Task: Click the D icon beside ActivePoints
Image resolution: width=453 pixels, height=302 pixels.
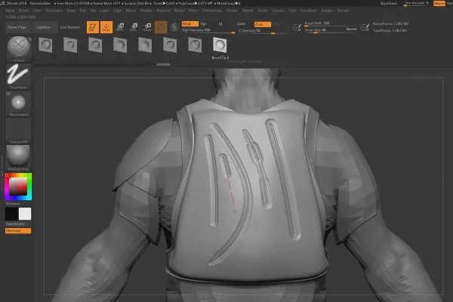Action: (365, 27)
